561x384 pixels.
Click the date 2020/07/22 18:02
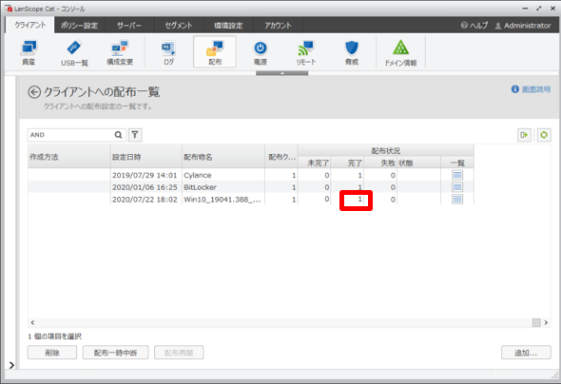pos(145,200)
